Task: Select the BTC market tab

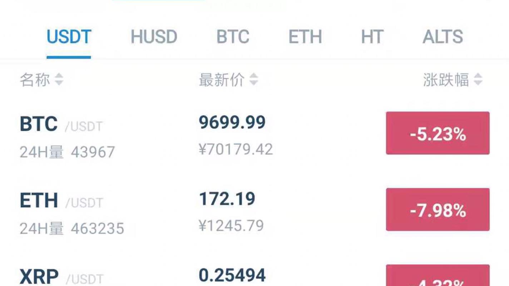Action: pyautogui.click(x=233, y=37)
